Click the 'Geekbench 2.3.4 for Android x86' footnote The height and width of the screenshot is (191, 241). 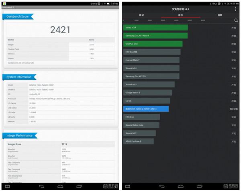coord(21,63)
